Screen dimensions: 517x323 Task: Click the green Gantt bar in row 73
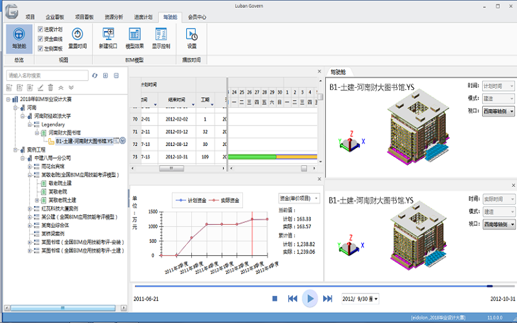point(252,157)
